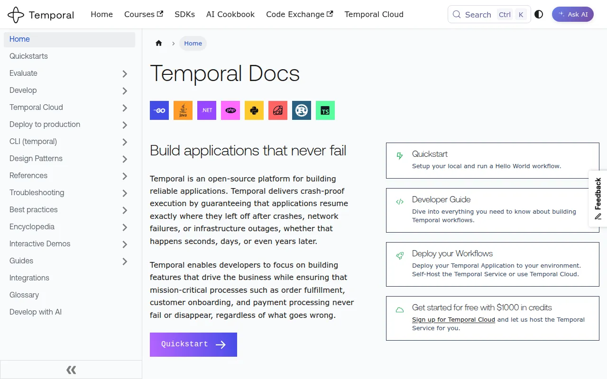Open the Feedback side tab
The width and height of the screenshot is (607, 379).
tap(598, 199)
